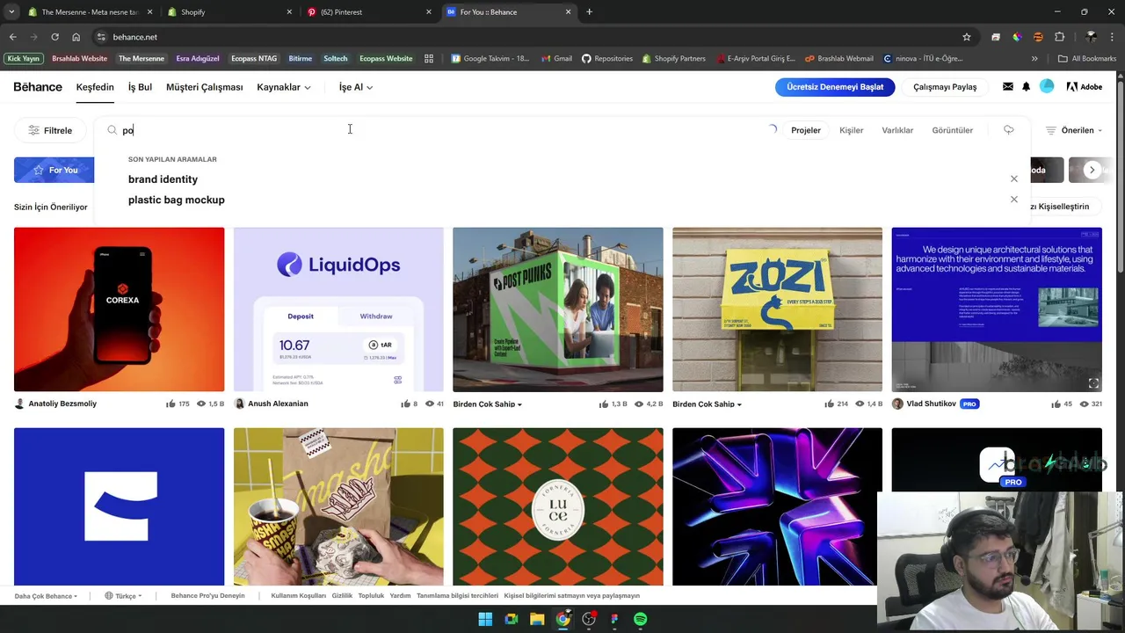Click the browser home icon
1125x633 pixels.
pyautogui.click(x=76, y=37)
